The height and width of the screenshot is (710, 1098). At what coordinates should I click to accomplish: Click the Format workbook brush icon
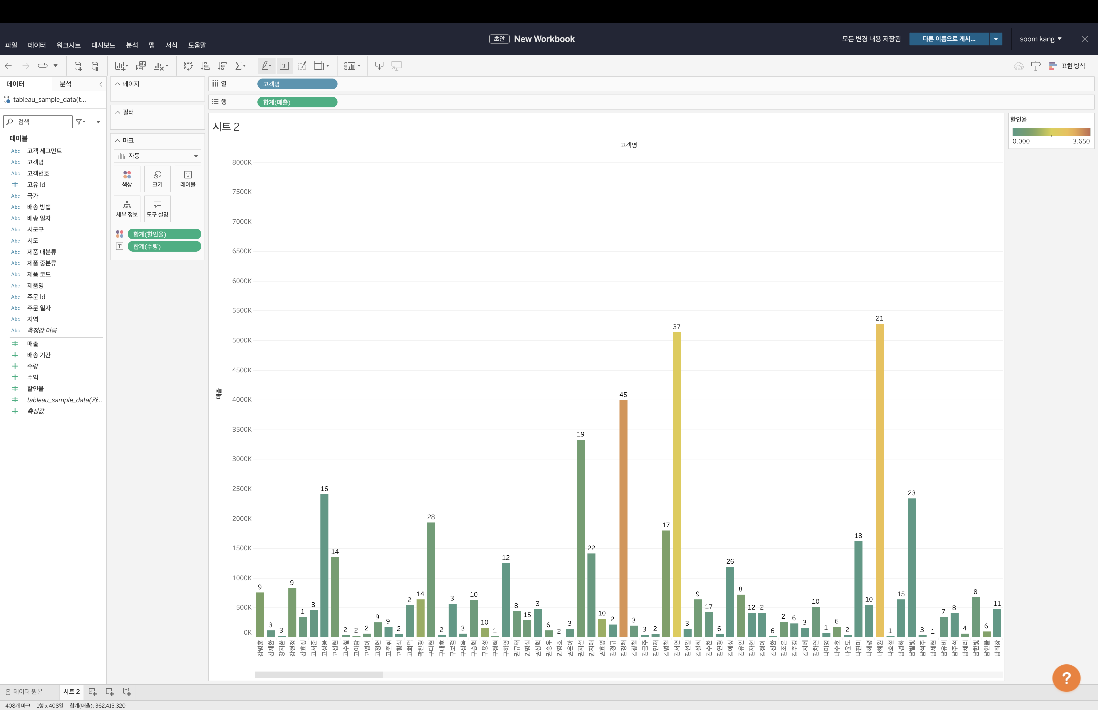(x=302, y=66)
